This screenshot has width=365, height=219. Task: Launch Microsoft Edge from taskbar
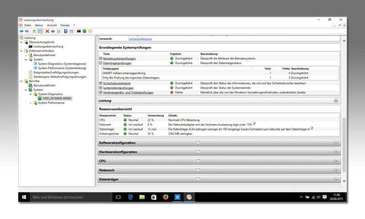click(x=130, y=197)
